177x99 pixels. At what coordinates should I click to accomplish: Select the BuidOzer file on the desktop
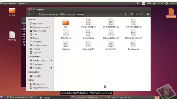click(171, 13)
